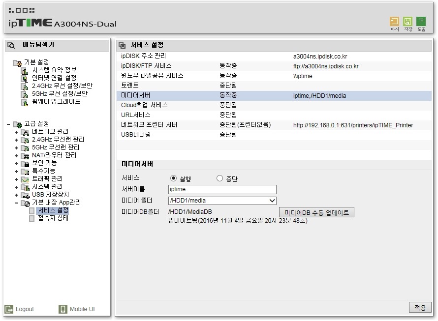
Task: Click the 미디어DB 수동 업데이트 button
Action: point(316,212)
